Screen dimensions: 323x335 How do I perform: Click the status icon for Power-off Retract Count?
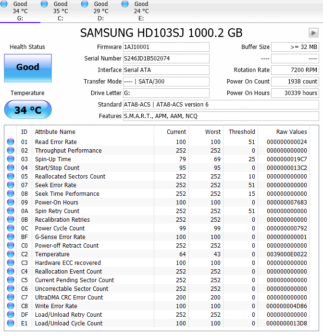pos(11,245)
